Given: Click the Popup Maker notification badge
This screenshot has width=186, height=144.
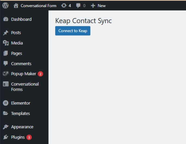Looking at the screenshot, I should point(40,74).
